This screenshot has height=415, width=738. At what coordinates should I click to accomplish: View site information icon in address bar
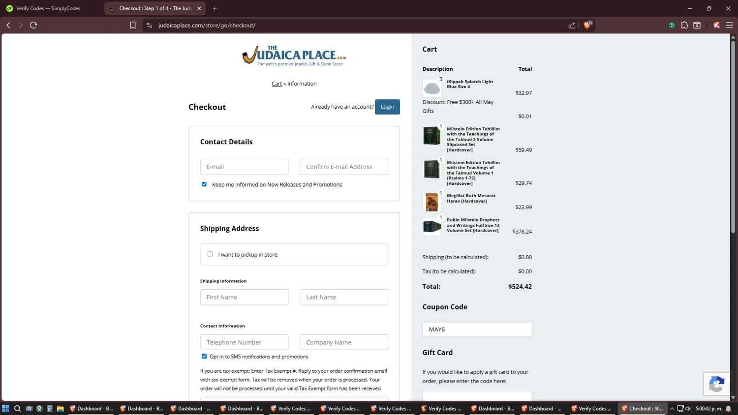click(x=149, y=25)
